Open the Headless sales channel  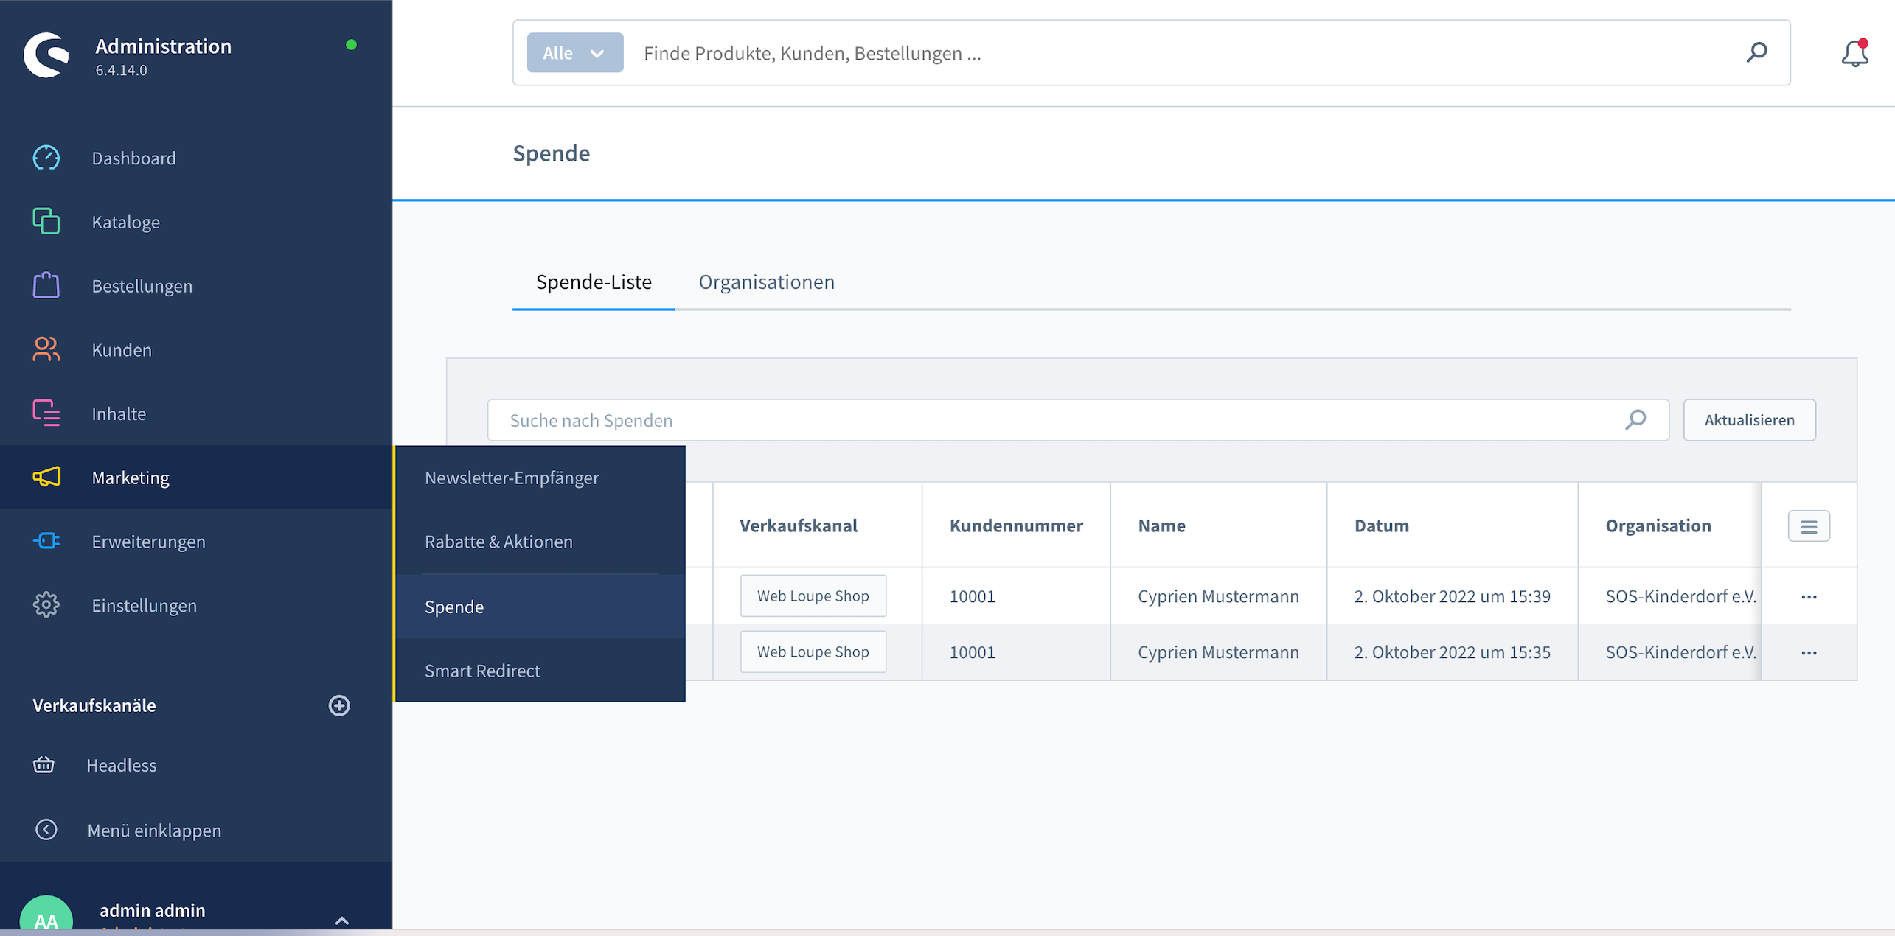click(121, 765)
